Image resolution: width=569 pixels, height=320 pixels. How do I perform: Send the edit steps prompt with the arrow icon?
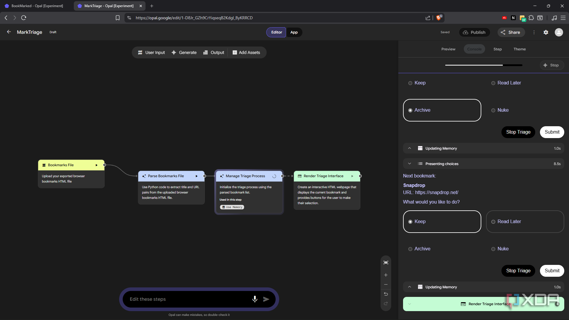(x=266, y=299)
